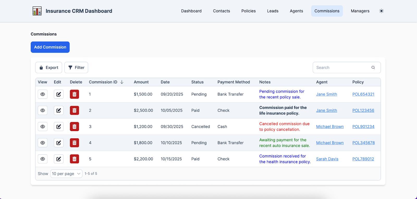Open policy link POL901234

[363, 127]
